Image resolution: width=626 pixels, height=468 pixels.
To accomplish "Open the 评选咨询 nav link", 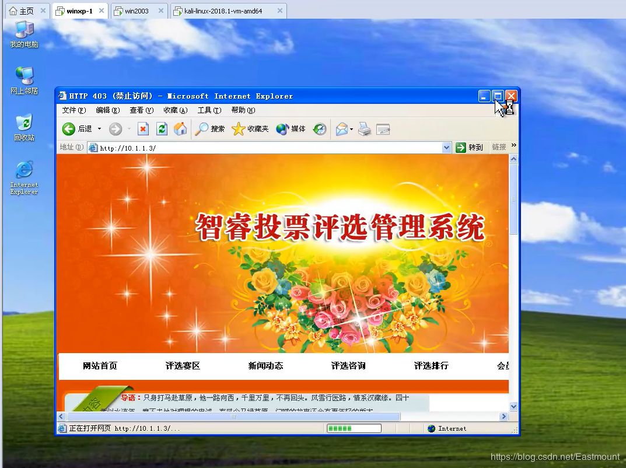I will coord(348,366).
